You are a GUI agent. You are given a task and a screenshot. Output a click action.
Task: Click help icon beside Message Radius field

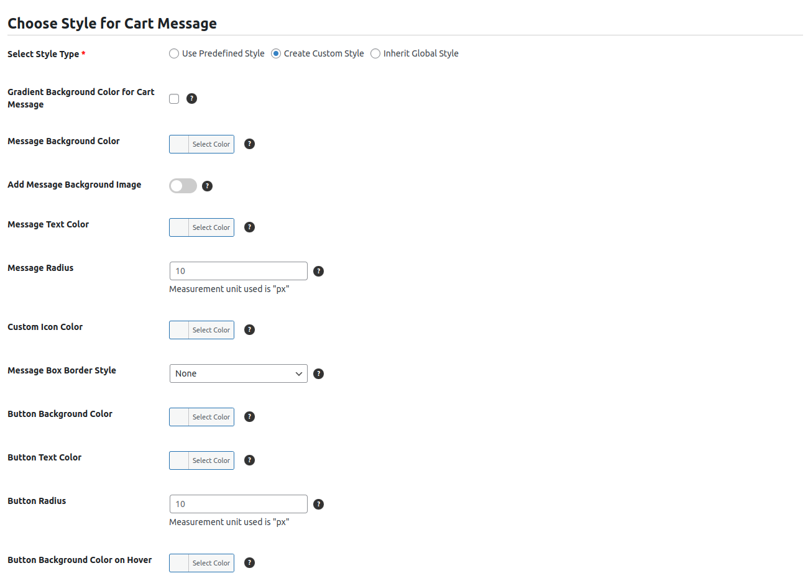click(x=318, y=272)
